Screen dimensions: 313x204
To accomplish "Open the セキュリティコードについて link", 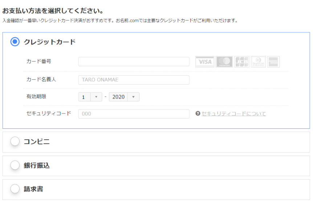I will click(x=234, y=114).
